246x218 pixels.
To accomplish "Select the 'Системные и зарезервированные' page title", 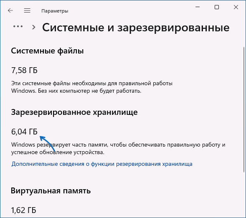I will [136, 28].
